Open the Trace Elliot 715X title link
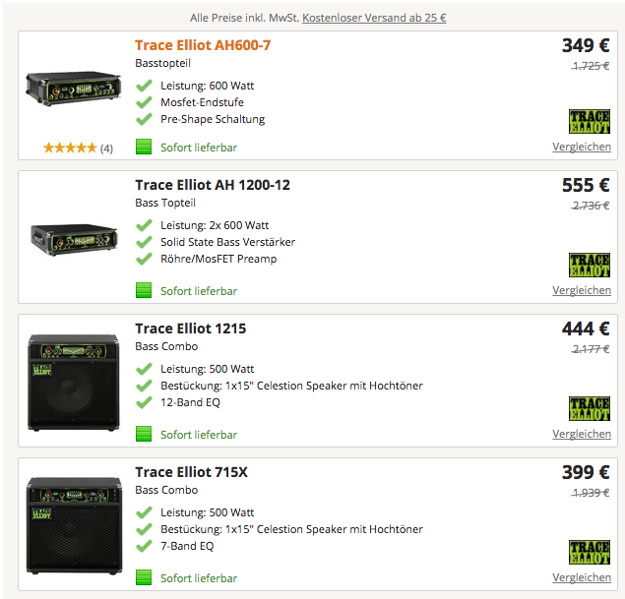625x599 pixels. pyautogui.click(x=192, y=472)
